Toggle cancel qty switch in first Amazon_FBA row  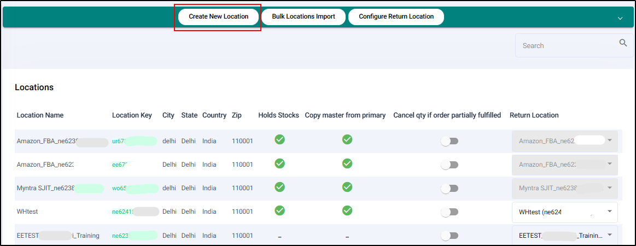450,142
